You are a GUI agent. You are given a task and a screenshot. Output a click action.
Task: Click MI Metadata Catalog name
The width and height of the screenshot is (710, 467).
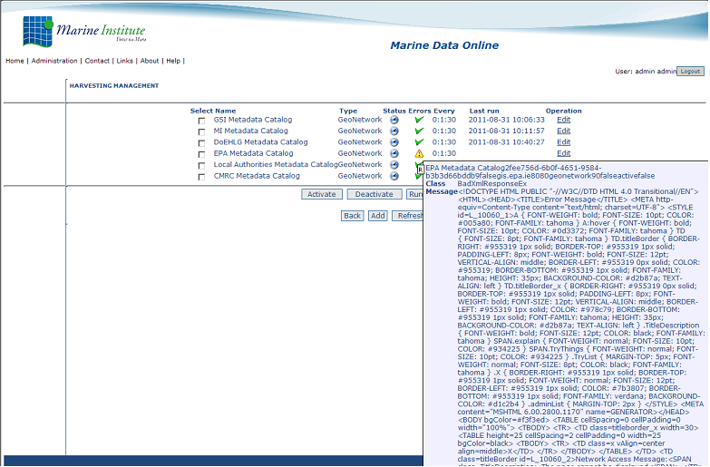[x=250, y=131]
